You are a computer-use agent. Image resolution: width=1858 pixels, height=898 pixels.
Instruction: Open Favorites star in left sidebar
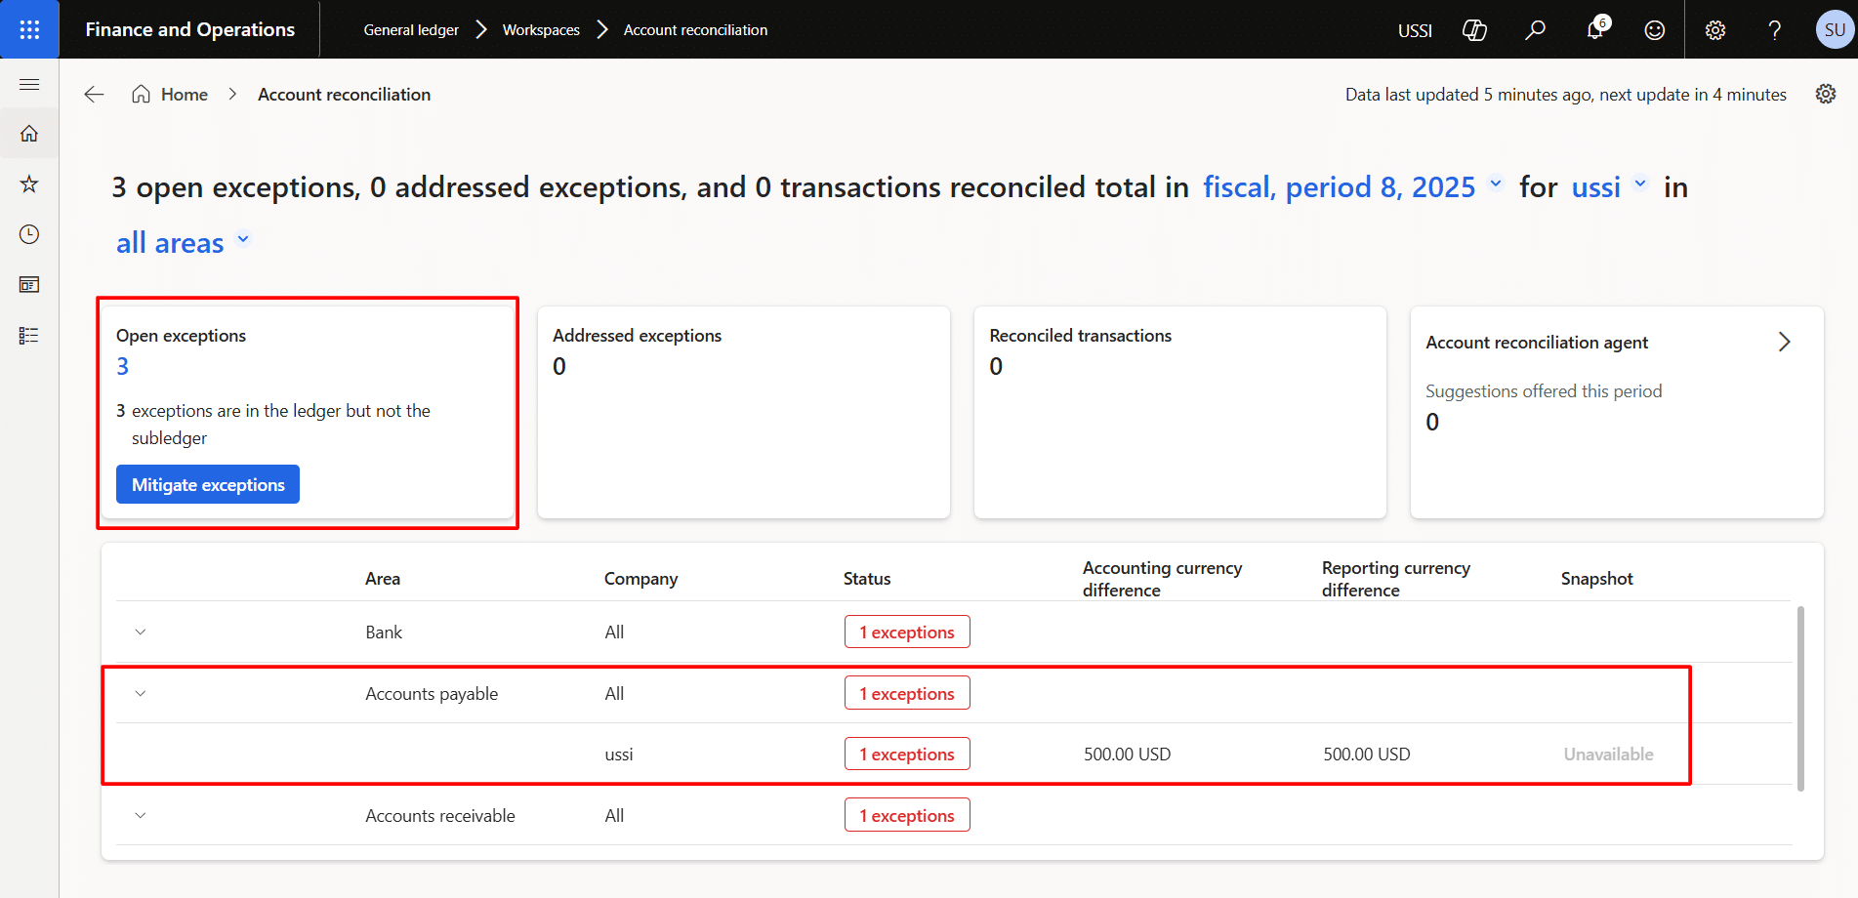pos(29,184)
